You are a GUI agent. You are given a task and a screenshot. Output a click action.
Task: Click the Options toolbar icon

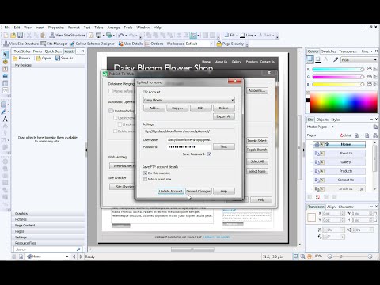[154, 44]
